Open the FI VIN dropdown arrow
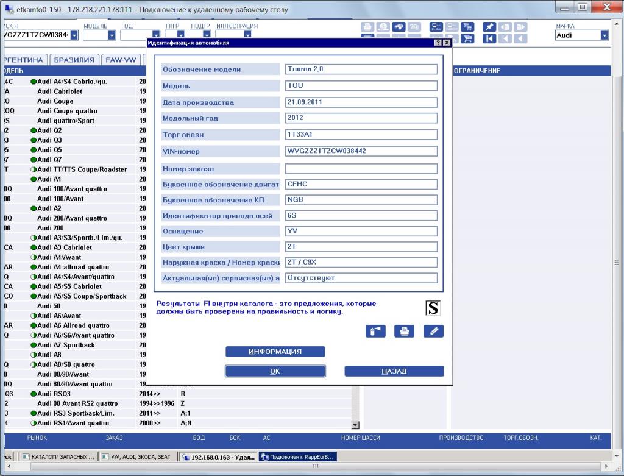This screenshot has height=476, width=624. (x=74, y=35)
